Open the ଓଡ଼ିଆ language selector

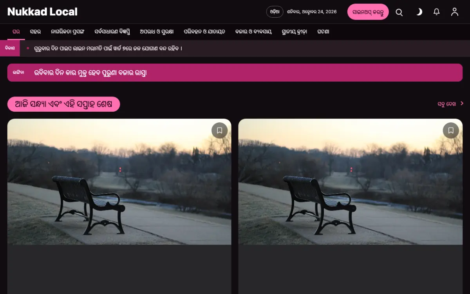click(275, 12)
